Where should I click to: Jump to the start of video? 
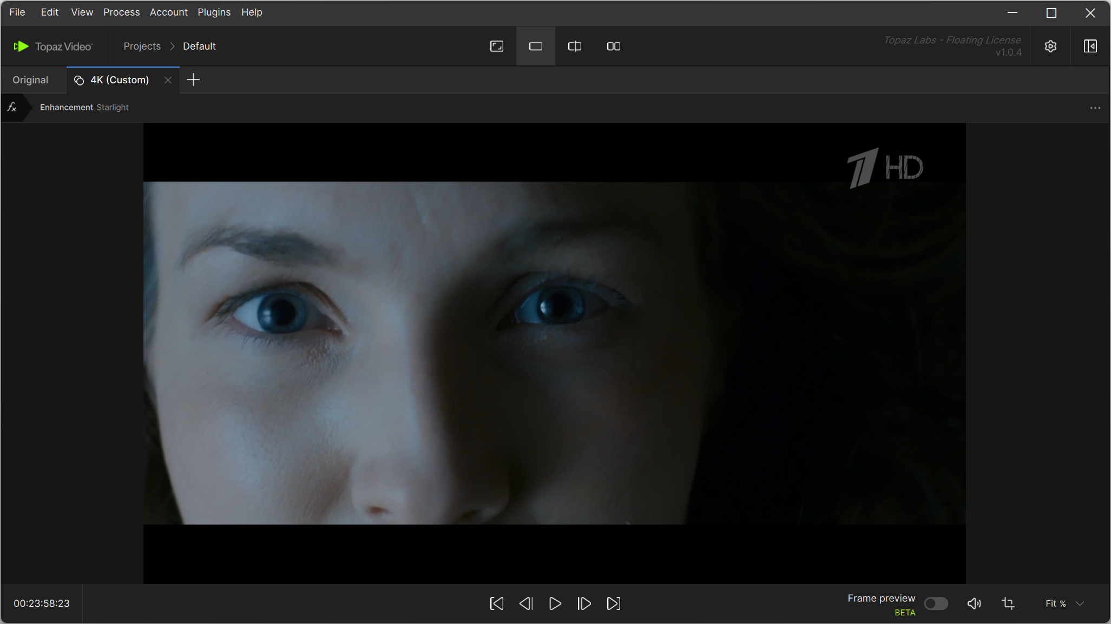point(496,603)
